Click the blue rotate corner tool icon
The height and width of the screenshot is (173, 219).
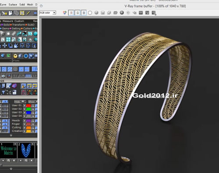(11, 46)
